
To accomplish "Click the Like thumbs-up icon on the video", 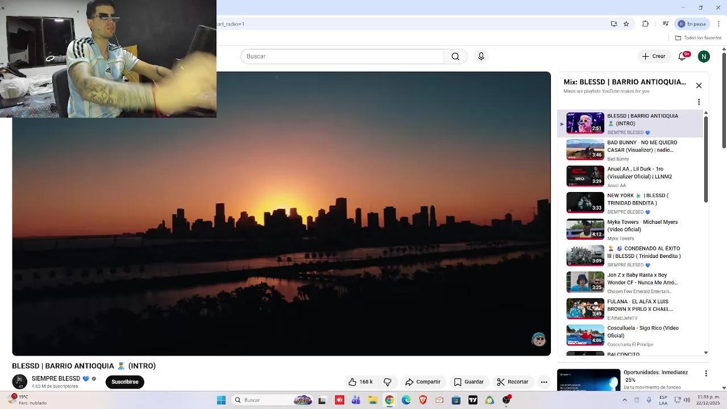I will (352, 382).
